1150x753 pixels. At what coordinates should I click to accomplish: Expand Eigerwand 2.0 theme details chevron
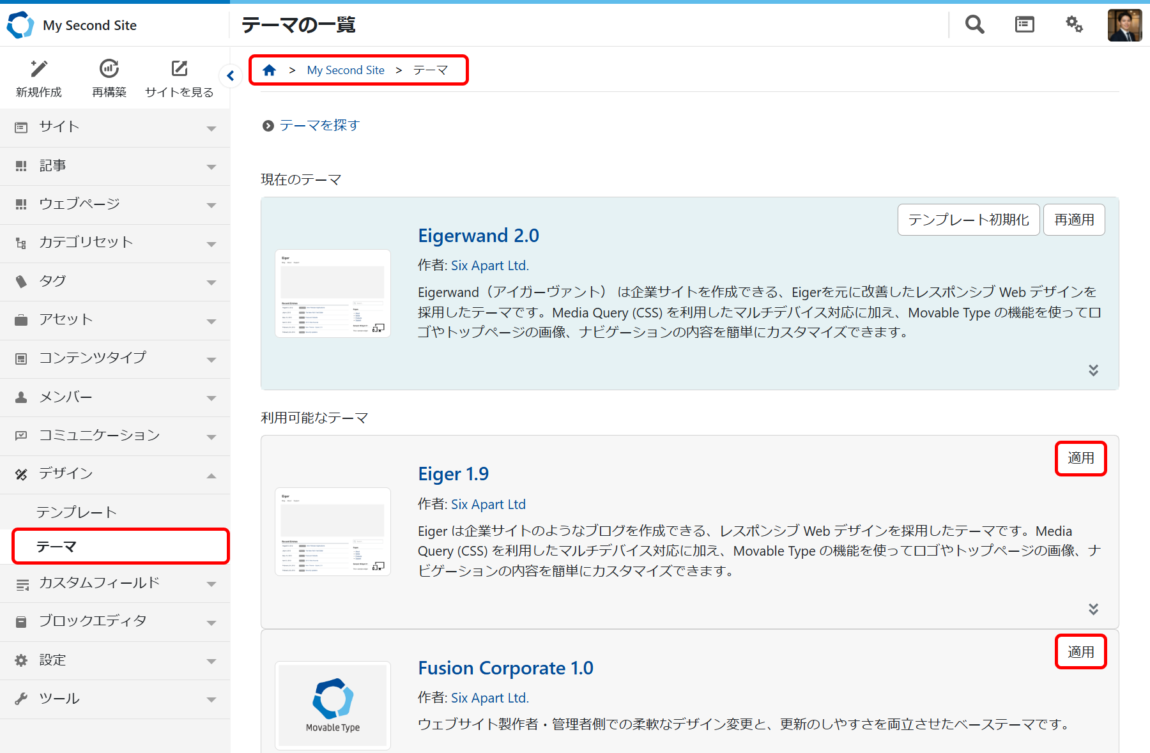point(1093,370)
